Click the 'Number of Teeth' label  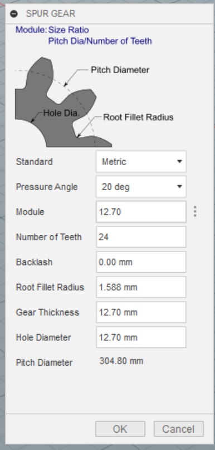48,237
